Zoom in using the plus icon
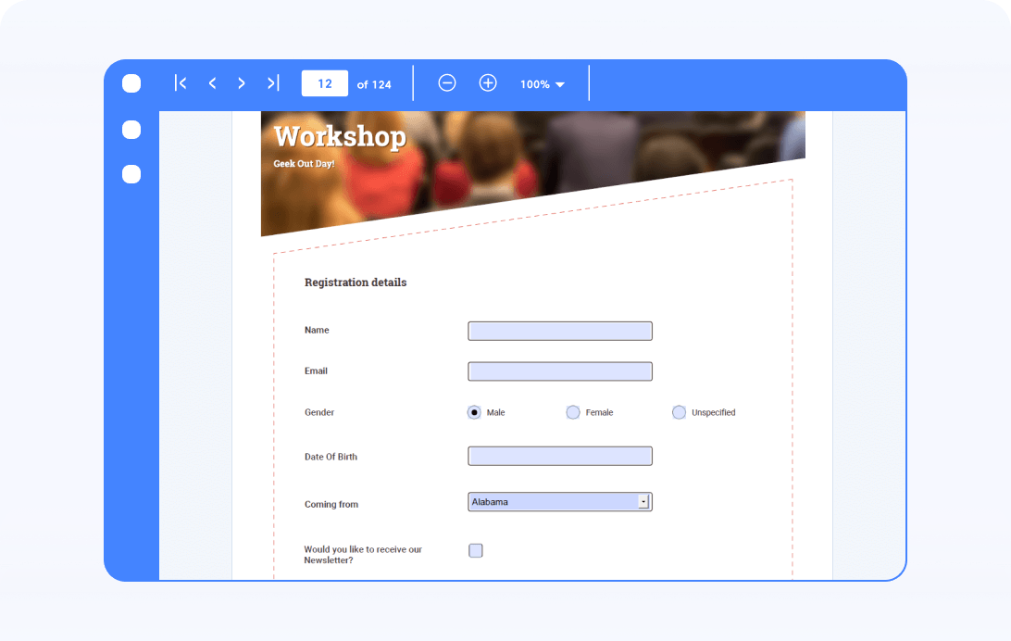Viewport: 1011px width, 641px height. (488, 82)
